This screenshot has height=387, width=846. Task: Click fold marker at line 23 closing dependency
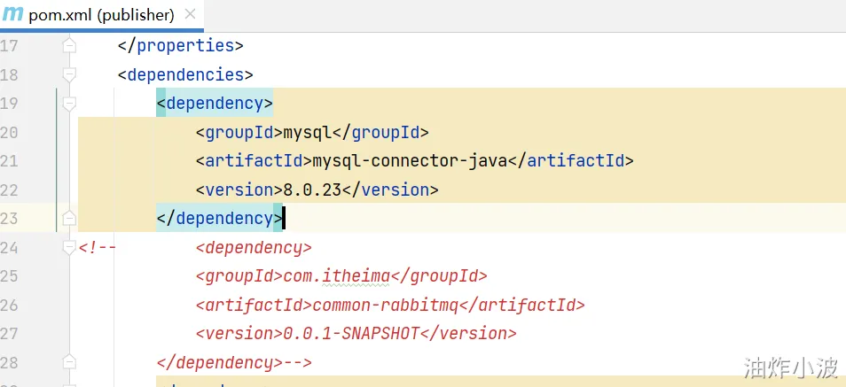coord(69,218)
